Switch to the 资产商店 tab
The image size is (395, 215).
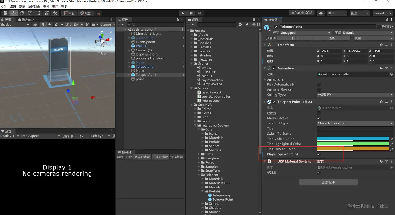click(x=26, y=20)
